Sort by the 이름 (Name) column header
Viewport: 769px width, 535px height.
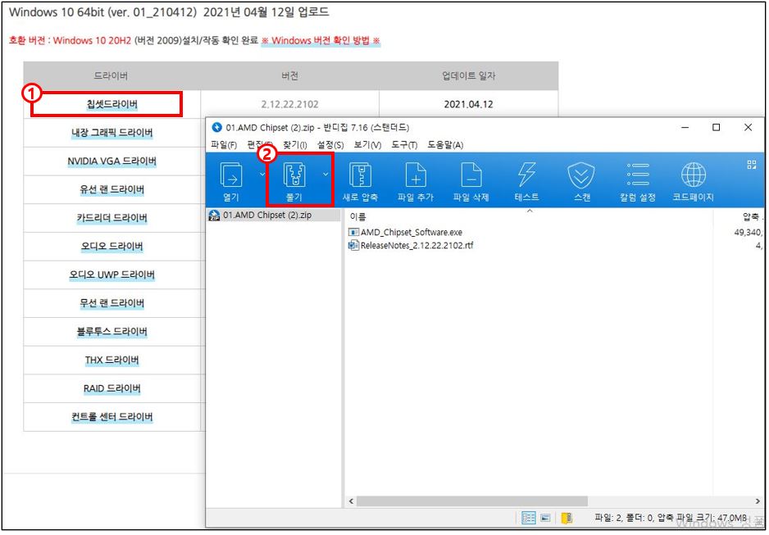(x=357, y=216)
